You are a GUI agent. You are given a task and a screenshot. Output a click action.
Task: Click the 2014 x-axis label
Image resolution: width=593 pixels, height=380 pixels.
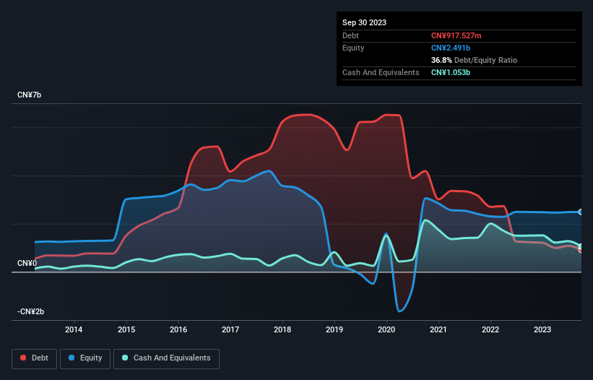pyautogui.click(x=74, y=329)
